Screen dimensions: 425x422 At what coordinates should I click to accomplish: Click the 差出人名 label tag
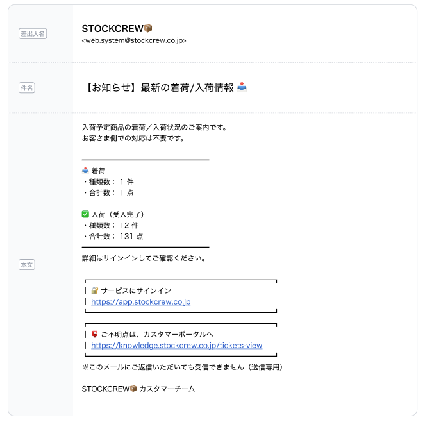point(33,34)
